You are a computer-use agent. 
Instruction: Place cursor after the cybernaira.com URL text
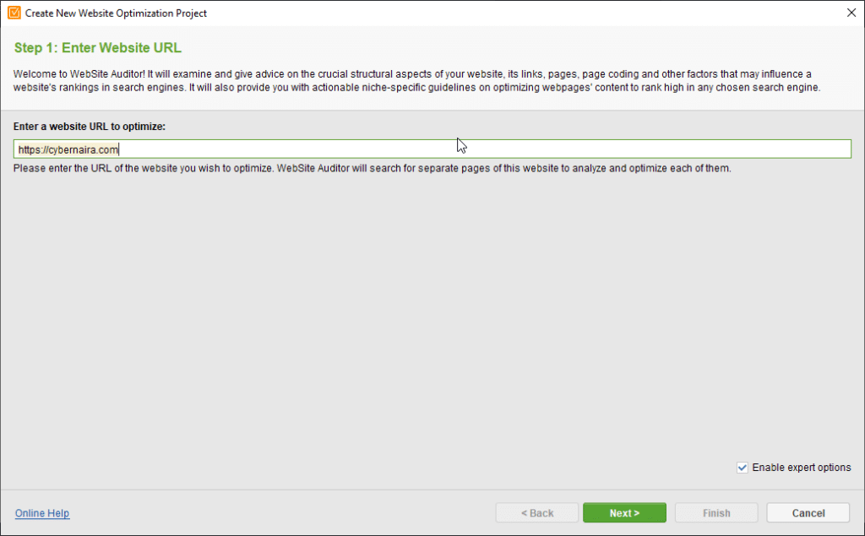[x=120, y=149]
